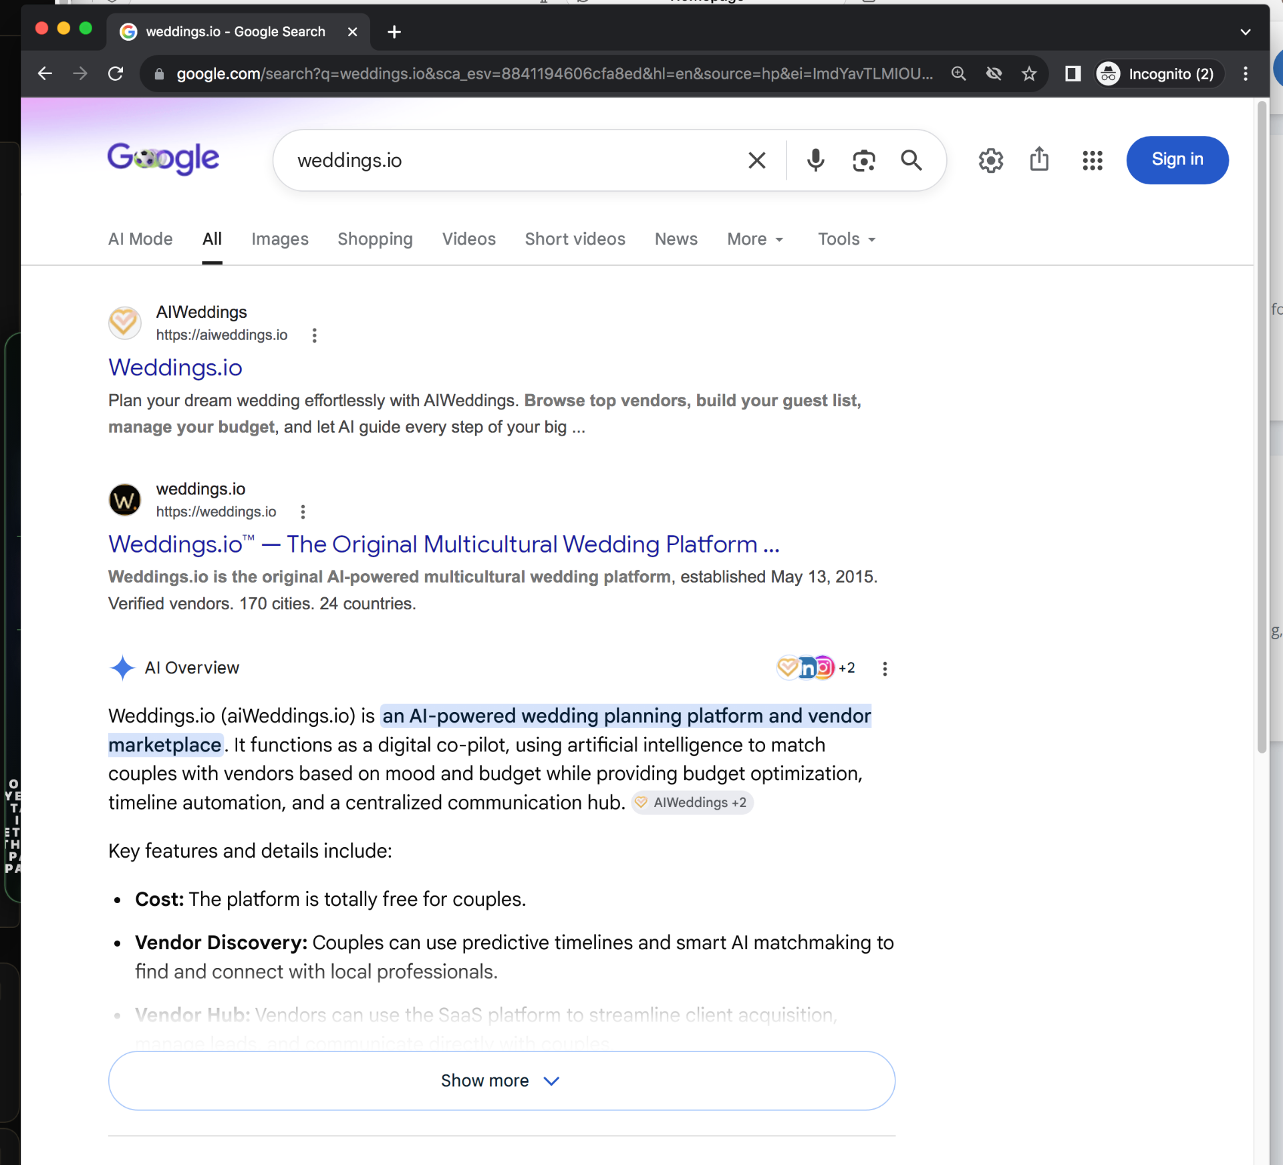Viewport: 1283px width, 1165px height.
Task: Bookmark this page with the star
Action: pyautogui.click(x=1029, y=73)
